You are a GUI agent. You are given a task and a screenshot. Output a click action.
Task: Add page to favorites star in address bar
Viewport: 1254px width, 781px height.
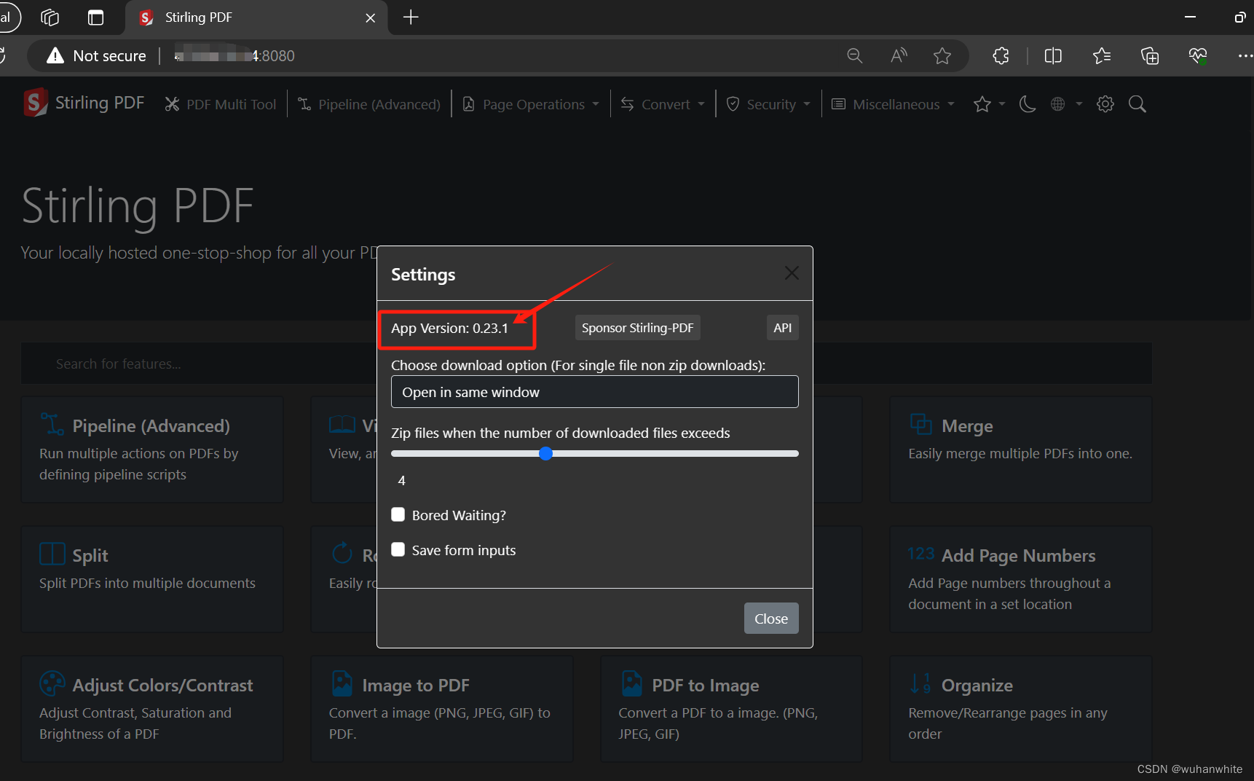(942, 56)
